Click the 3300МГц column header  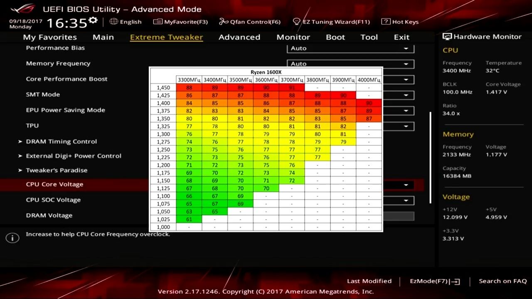(189, 80)
